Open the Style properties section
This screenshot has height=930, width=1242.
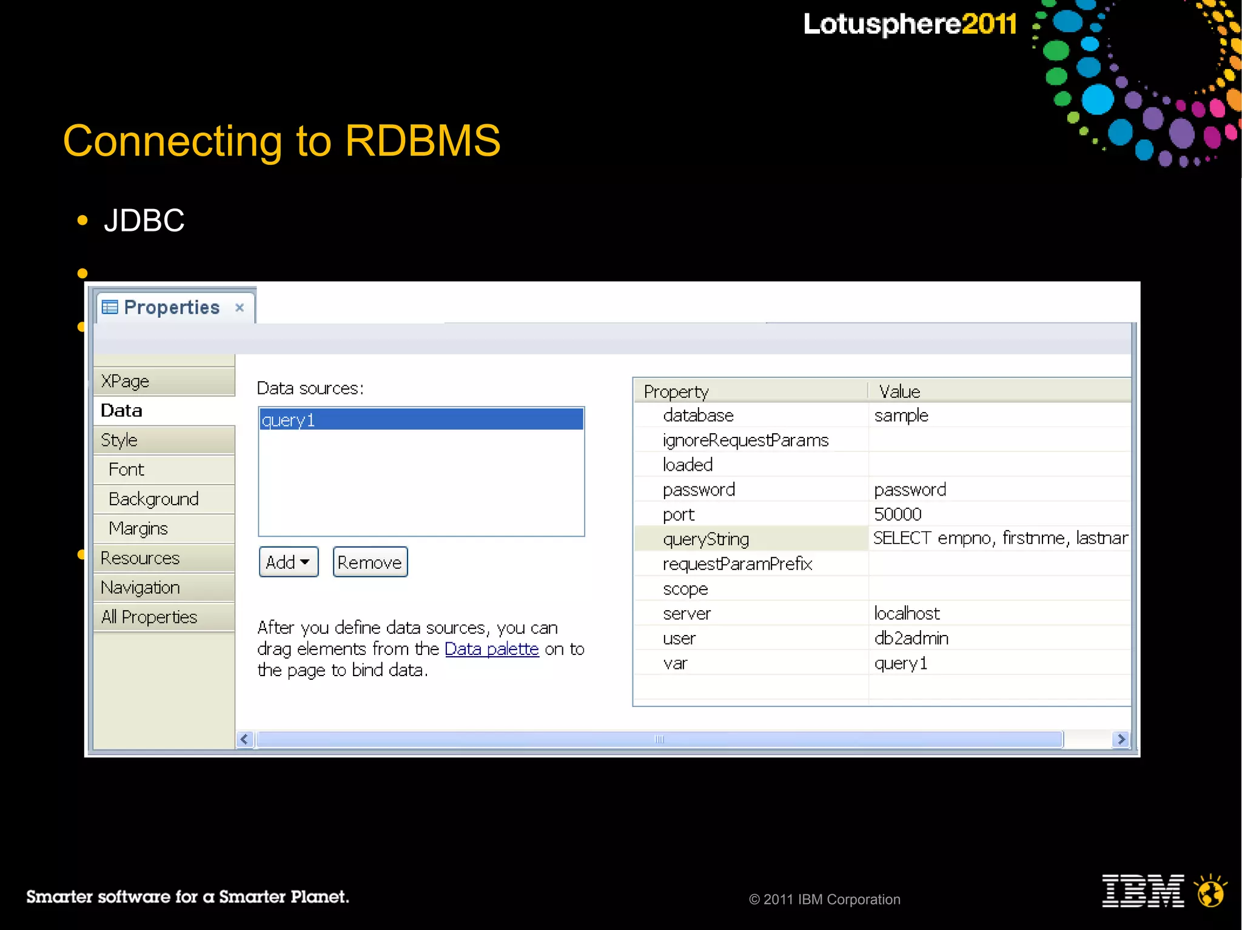point(164,440)
